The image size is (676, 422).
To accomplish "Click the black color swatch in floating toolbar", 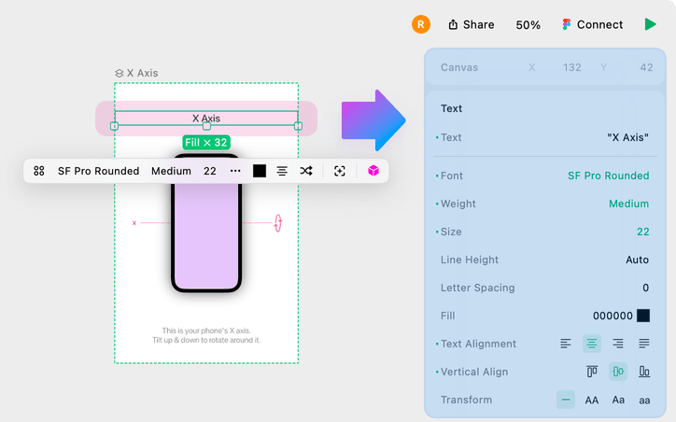I will [x=260, y=171].
